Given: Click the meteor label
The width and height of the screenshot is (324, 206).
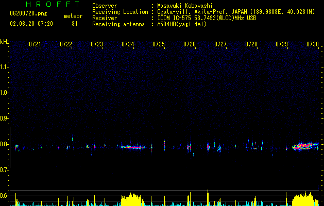Looking at the screenshot, I should [x=73, y=16].
